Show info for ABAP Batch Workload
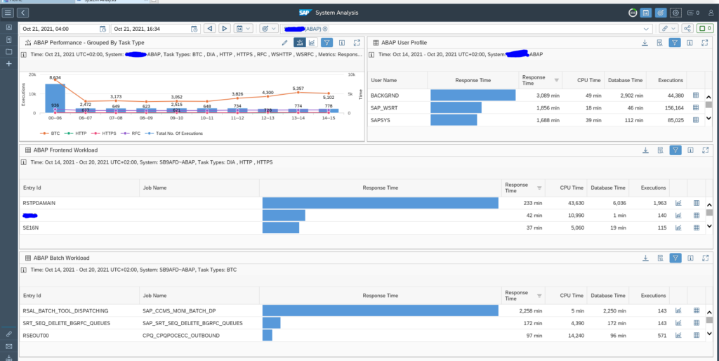Screen dimensions: 719x361 click(x=690, y=258)
